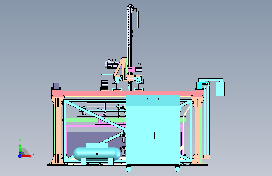This screenshot has height=176, width=272.
Task: Click the blue Z axis ball of triad
Action: pos(20,156)
